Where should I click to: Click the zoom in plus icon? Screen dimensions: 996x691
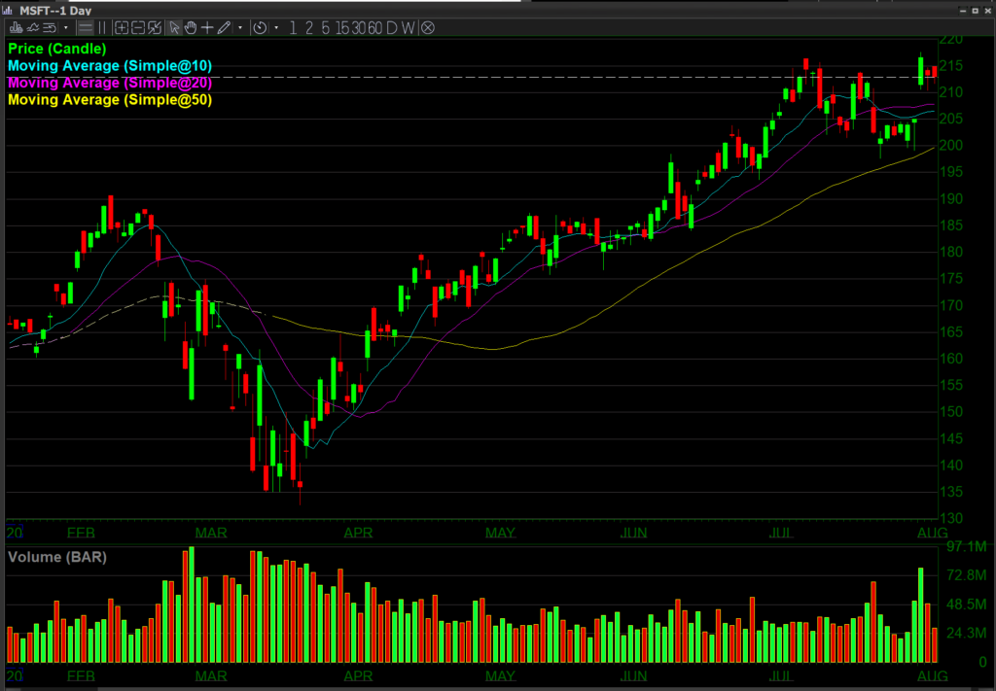tap(121, 27)
